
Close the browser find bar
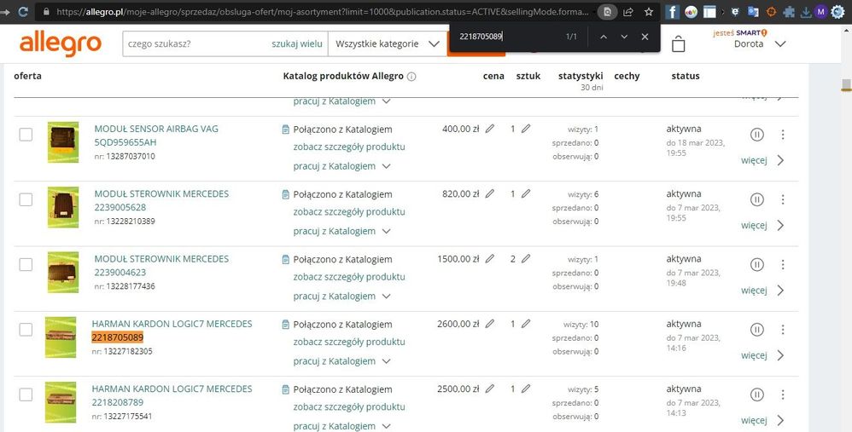[x=645, y=37]
